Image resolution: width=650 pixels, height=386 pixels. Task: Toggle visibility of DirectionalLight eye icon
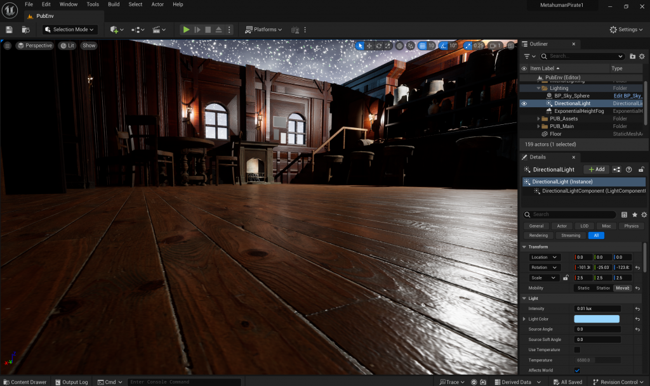tap(524, 103)
